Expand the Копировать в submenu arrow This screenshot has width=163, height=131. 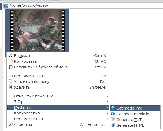tap(107, 113)
